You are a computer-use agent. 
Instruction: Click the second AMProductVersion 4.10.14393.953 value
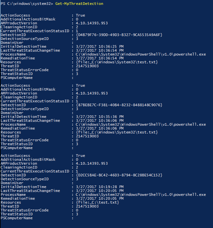(92, 93)
